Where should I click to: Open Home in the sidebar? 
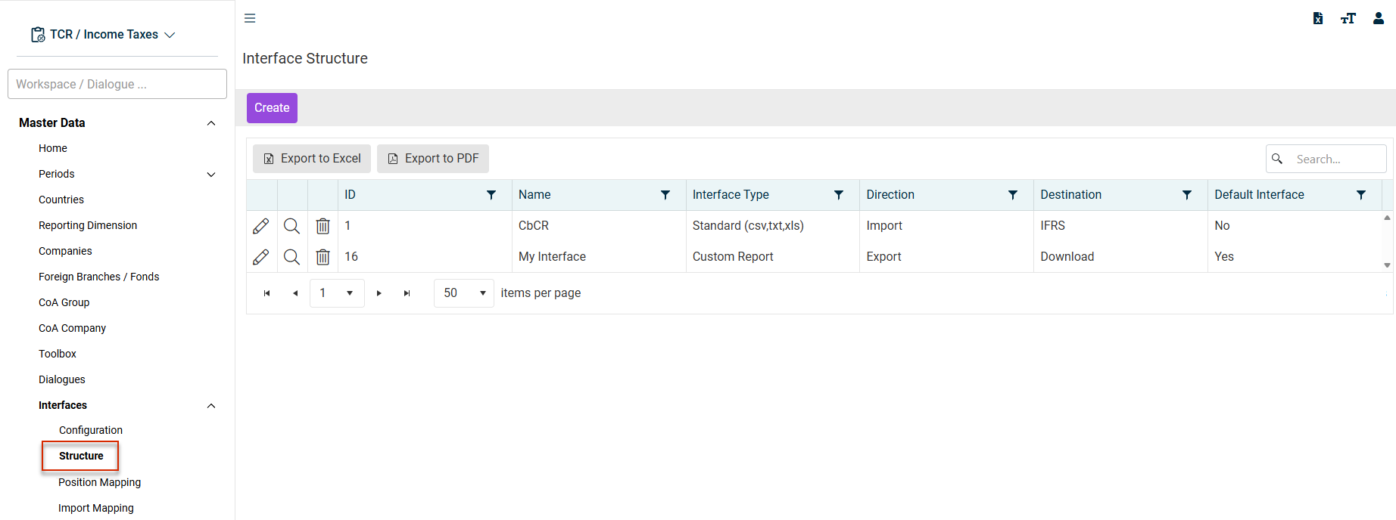(53, 148)
